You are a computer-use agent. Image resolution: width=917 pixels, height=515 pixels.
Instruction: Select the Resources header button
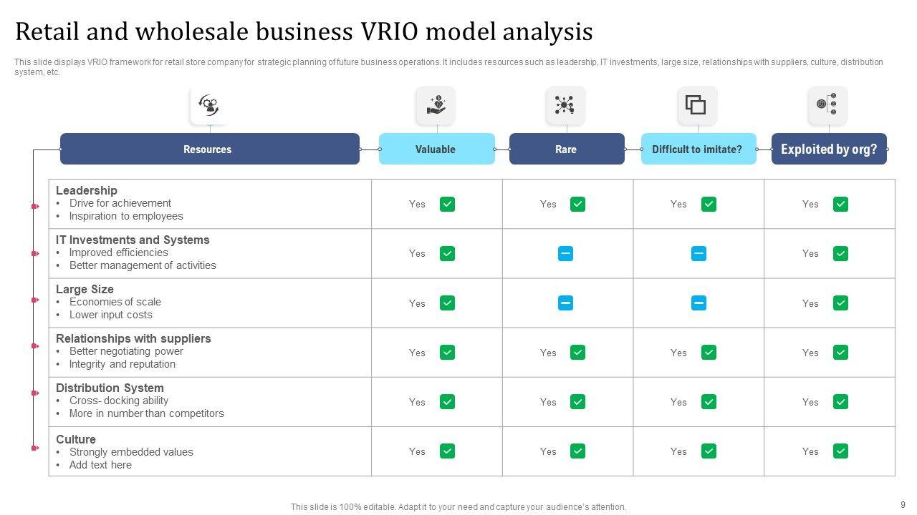point(209,149)
